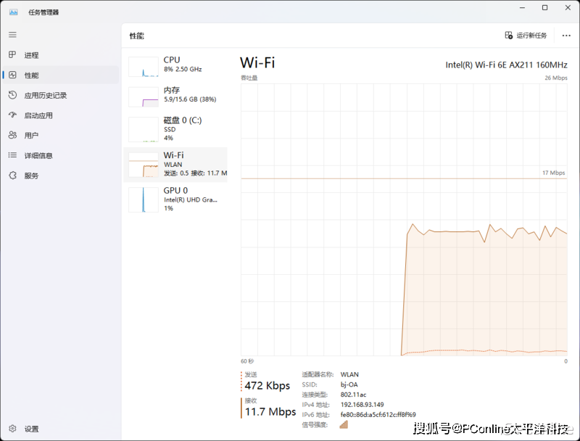Select the 磁盘 0 (C:) graph thumbnail
Screen dimensions: 580x441
pos(144,130)
